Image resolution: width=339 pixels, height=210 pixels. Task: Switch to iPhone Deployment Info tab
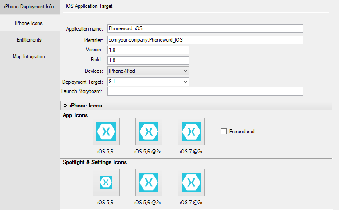[x=29, y=7]
